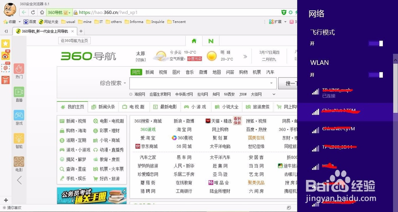Click the green N icon tab
The image size is (398, 212).
(x=211, y=41)
